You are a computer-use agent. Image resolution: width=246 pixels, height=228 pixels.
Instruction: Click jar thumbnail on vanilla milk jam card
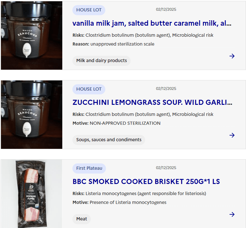tap(32, 35)
